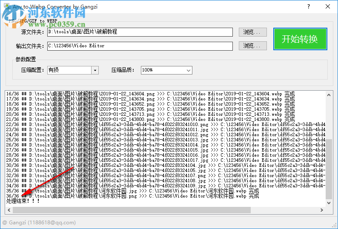The height and width of the screenshot is (229, 338).
Task: Select log line 32/36 ending 8324107.png
Action: (166, 175)
